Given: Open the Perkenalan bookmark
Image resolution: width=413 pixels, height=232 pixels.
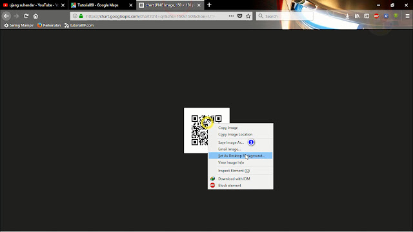Looking at the screenshot, I should click(49, 25).
